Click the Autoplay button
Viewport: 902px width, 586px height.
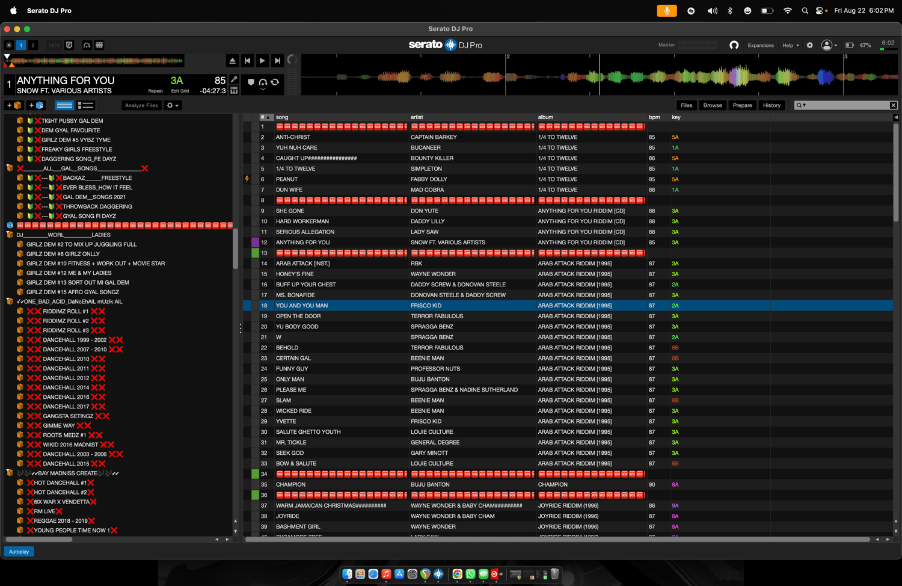coord(19,552)
